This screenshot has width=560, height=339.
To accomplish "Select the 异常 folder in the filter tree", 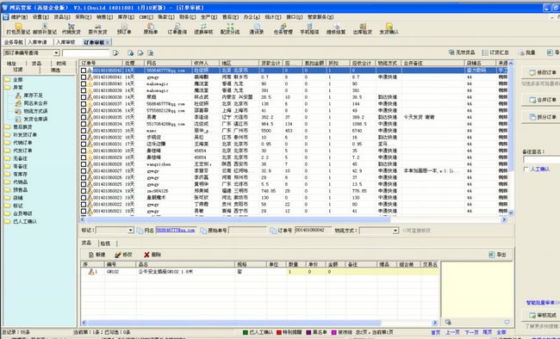I will click(x=14, y=88).
